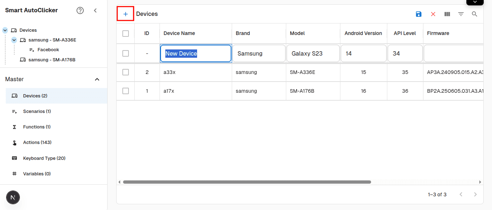Viewport: 492px width, 210px height.
Task: Save the new device record
Action: tap(418, 14)
